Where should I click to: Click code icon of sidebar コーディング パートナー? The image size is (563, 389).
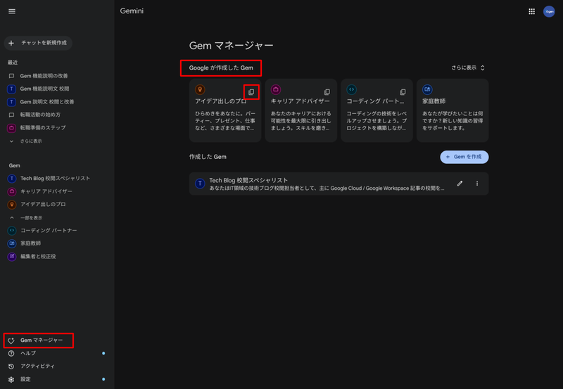pyautogui.click(x=12, y=231)
